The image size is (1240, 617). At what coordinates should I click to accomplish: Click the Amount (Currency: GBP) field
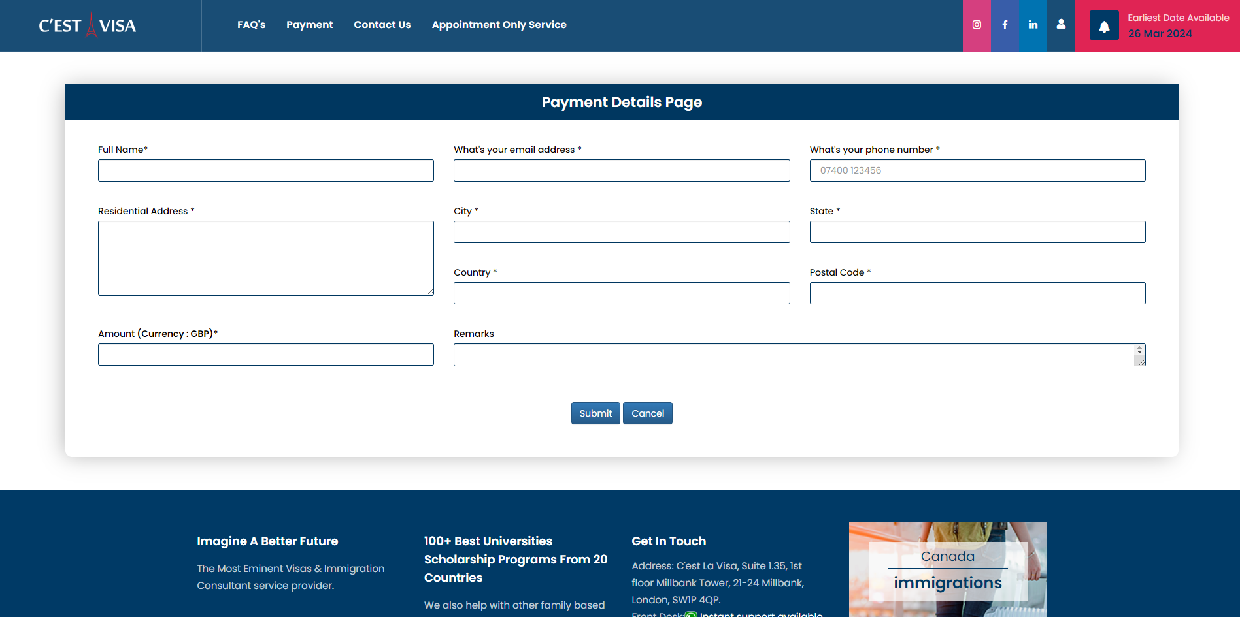tap(265, 355)
